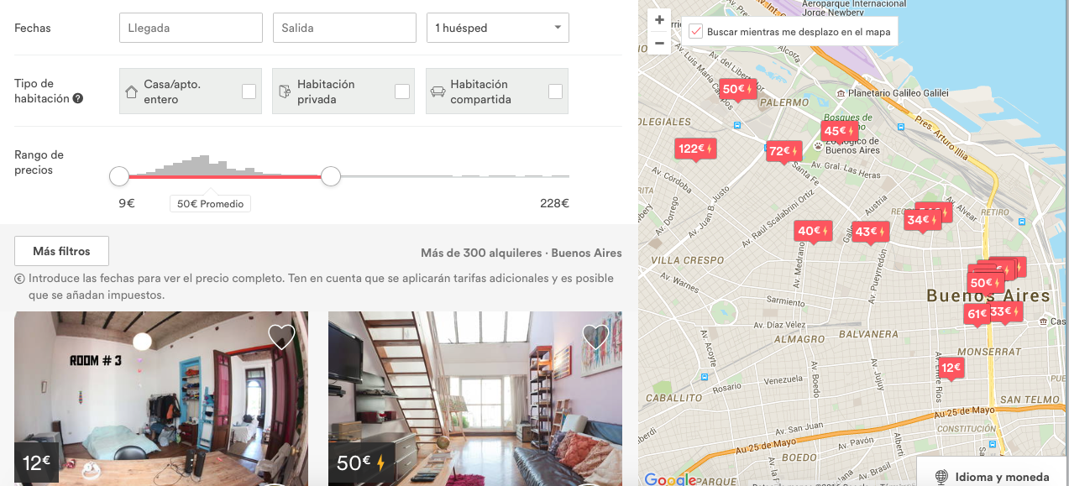Click the 12€ map pin near Monserrat
Viewport: 1069px width, 486px height.
tap(951, 368)
